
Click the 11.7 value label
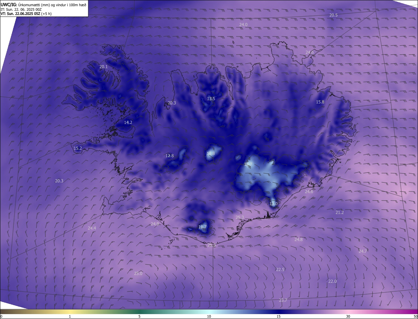202,227
